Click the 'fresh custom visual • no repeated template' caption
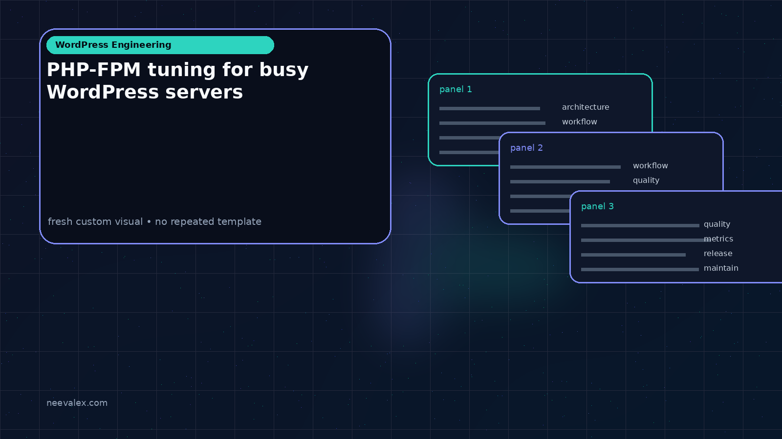Image resolution: width=782 pixels, height=439 pixels. [x=154, y=221]
